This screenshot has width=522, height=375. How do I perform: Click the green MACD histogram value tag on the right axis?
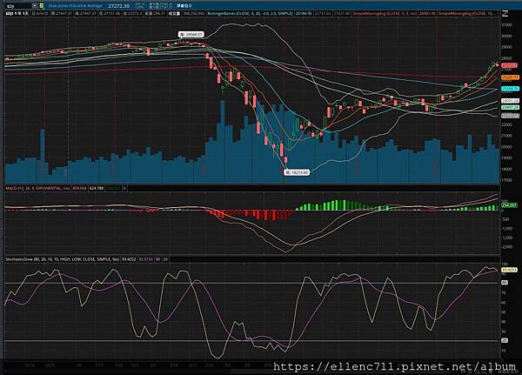(509, 205)
